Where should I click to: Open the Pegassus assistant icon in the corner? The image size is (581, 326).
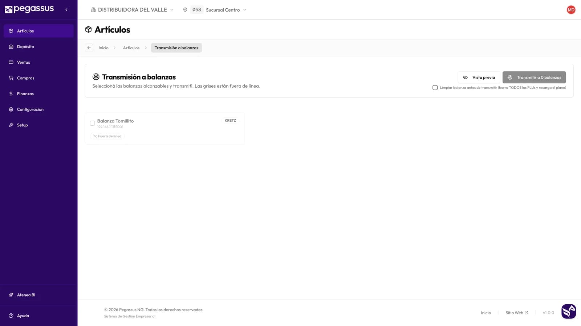click(x=569, y=311)
